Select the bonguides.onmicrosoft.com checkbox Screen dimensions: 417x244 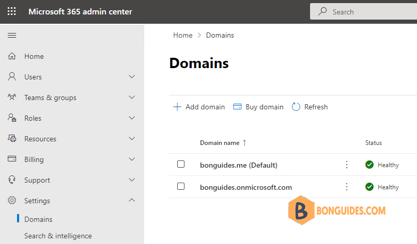click(x=181, y=186)
